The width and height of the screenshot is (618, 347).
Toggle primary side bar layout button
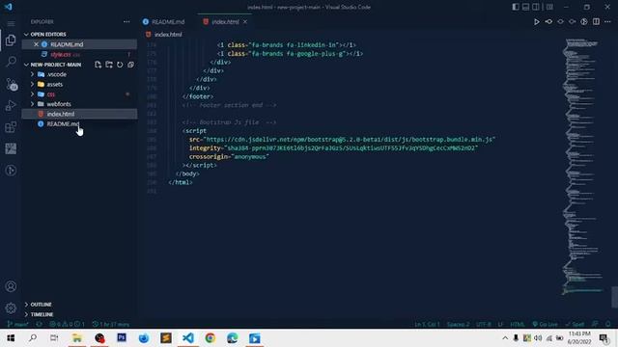[x=516, y=7]
